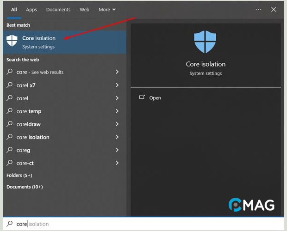Click the search text field containing 'core'
287x231 pixels.
[x=139, y=224]
